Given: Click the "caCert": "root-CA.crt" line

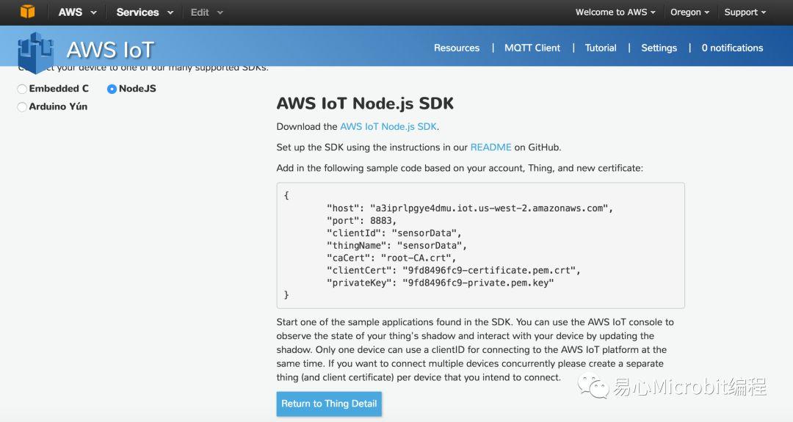Looking at the screenshot, I should (391, 258).
